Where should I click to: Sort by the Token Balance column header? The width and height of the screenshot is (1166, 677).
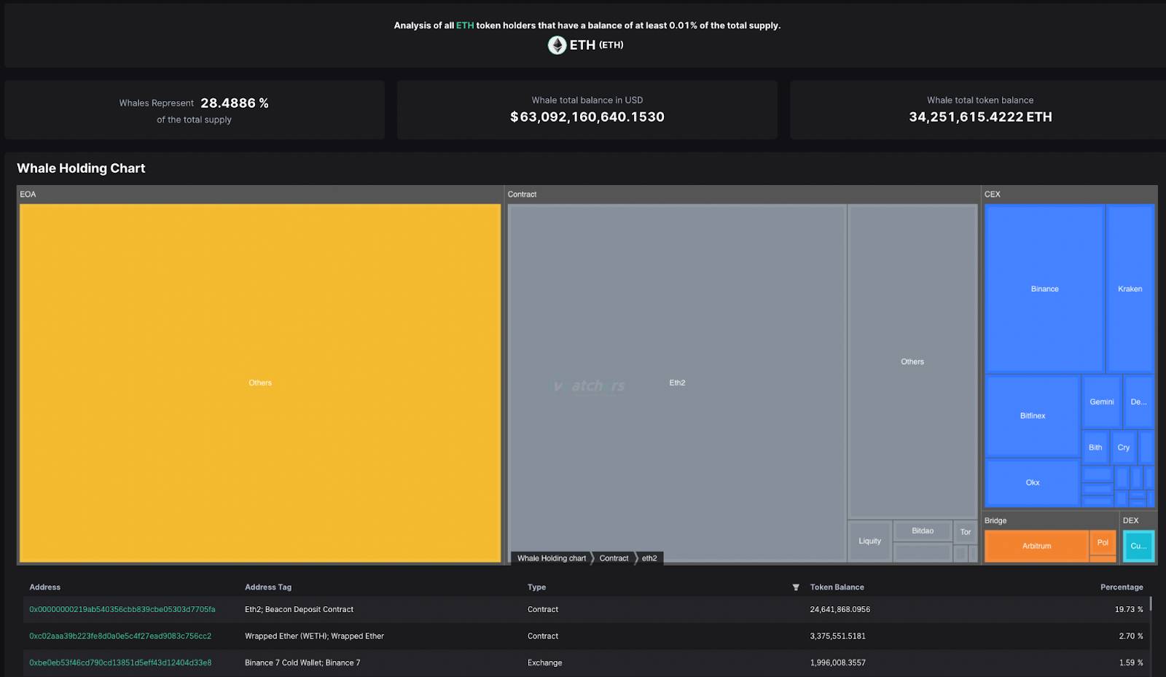point(837,587)
